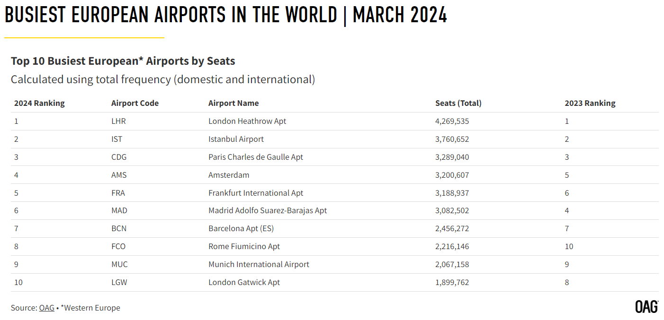This screenshot has height=320, width=664.
Task: Select the 'Airport Code' column header
Action: pos(135,103)
